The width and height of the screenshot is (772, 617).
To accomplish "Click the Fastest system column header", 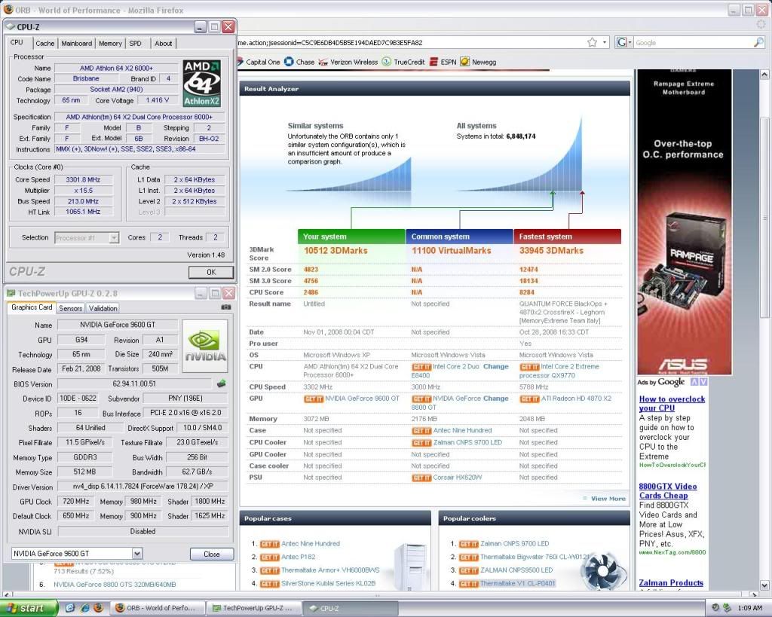I will (567, 237).
